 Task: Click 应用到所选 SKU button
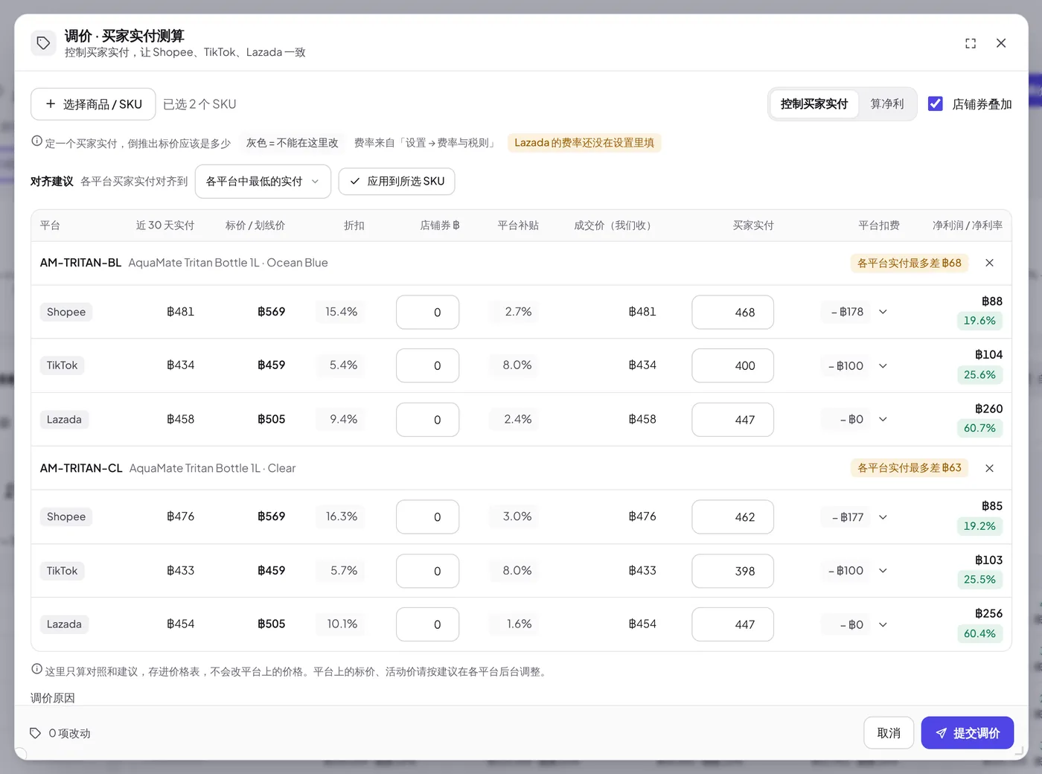click(397, 182)
